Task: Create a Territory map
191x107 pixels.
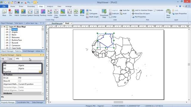Action: click(x=43, y=12)
